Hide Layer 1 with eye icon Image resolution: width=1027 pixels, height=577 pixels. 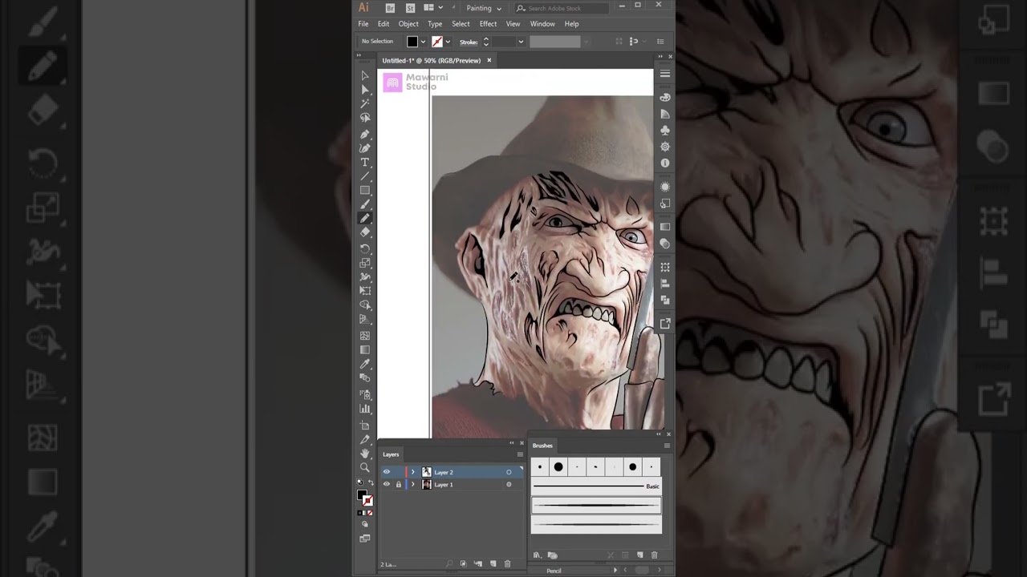[x=386, y=484]
